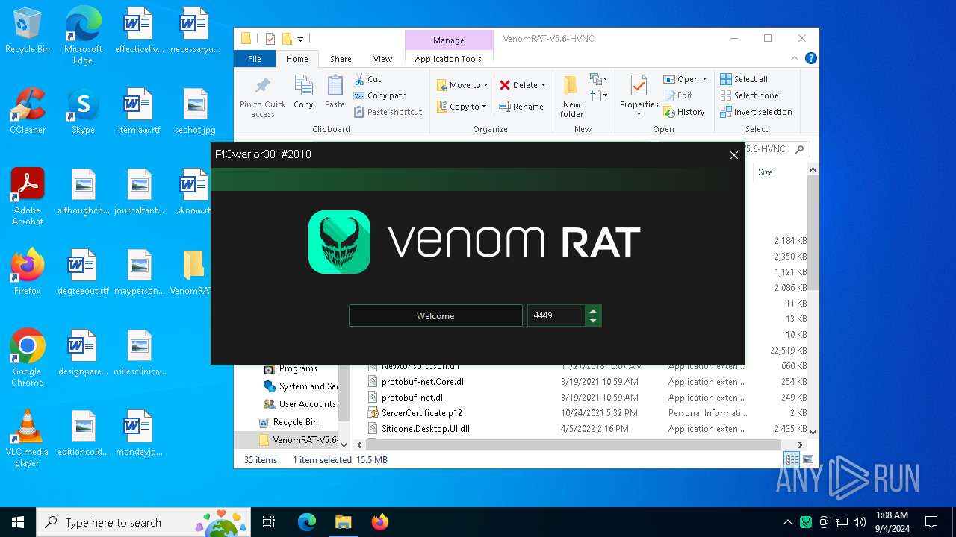The width and height of the screenshot is (956, 537).
Task: Open the Copy to dropdown
Action: [x=462, y=107]
